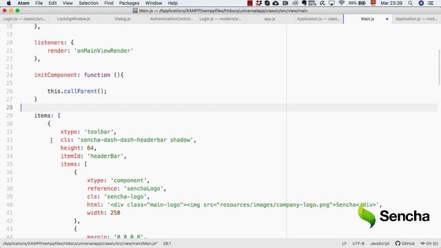
Task: Open Spotlight search magnifier
Action: click(x=411, y=3)
